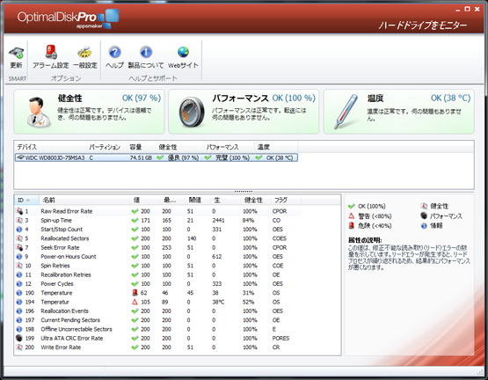This screenshot has width=488, height=380.
Task: Click the icon for Seek Error Rate row
Action: point(19,247)
